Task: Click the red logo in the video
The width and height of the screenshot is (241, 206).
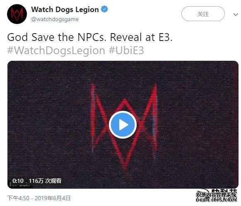Action: click(124, 127)
